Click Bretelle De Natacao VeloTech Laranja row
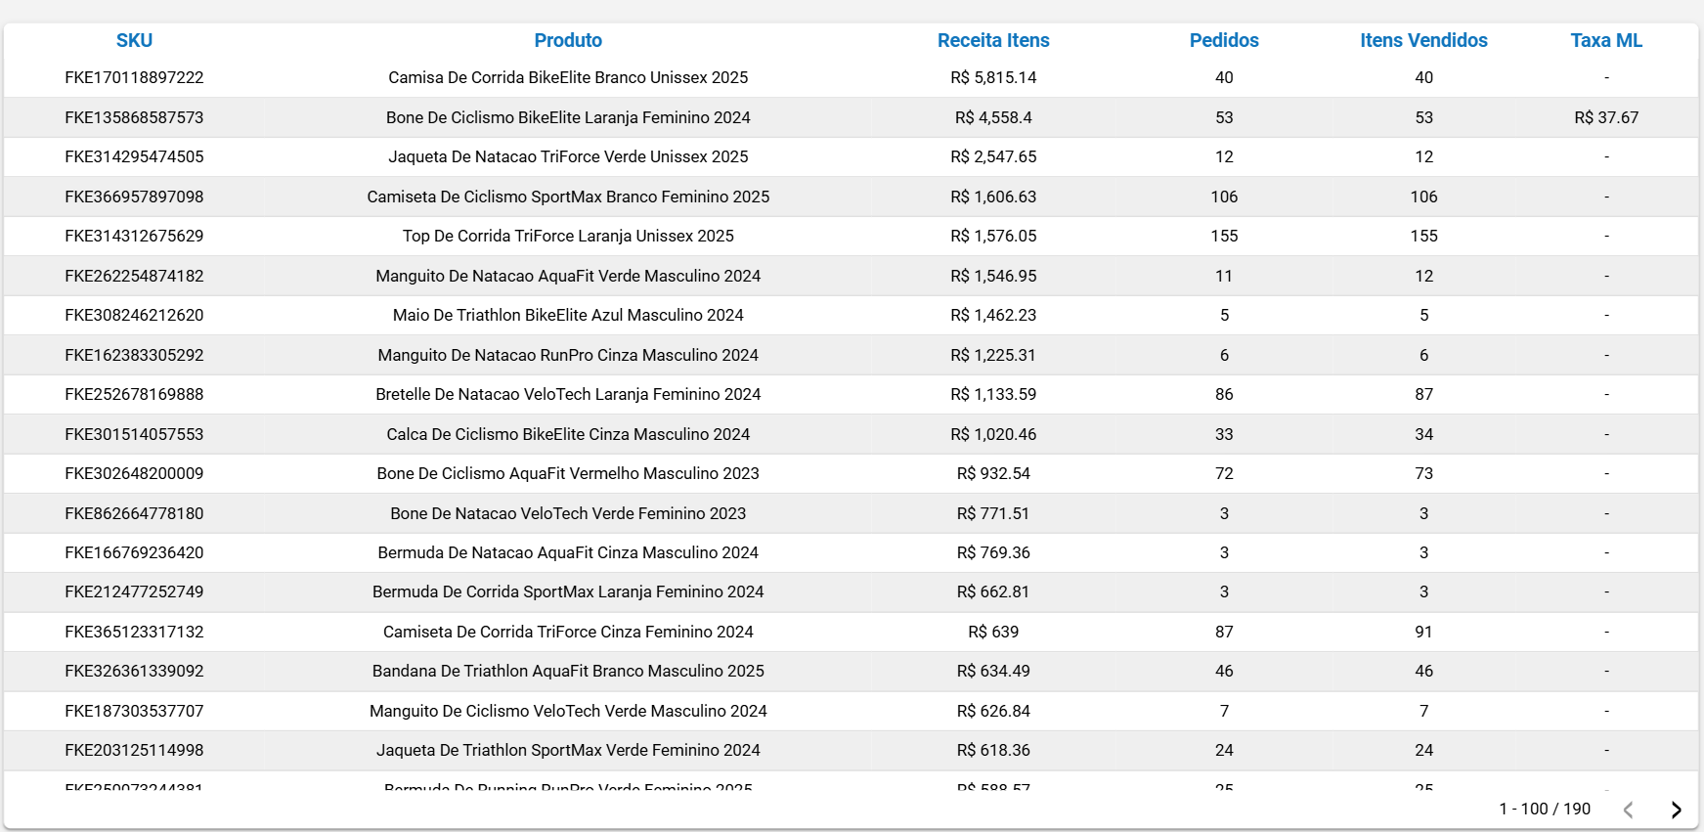This screenshot has height=832, width=1704. (567, 394)
